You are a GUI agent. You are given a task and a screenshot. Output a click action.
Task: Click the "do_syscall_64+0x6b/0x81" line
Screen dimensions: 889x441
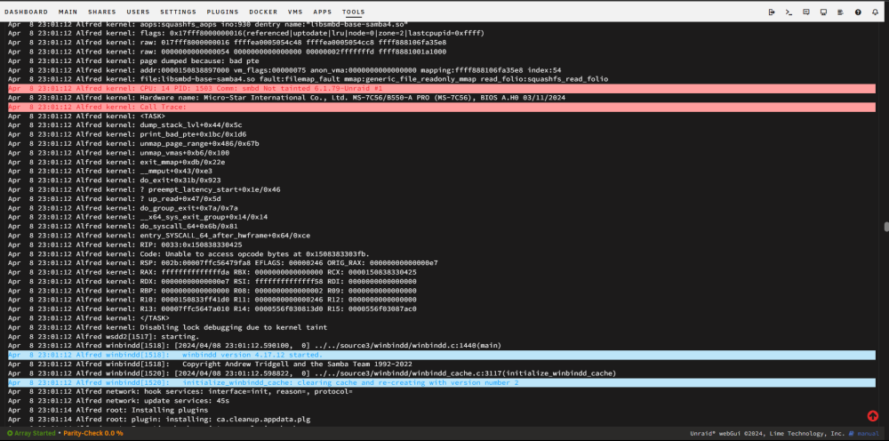(123, 226)
